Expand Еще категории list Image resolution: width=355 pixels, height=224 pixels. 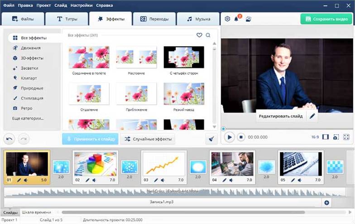(28, 118)
